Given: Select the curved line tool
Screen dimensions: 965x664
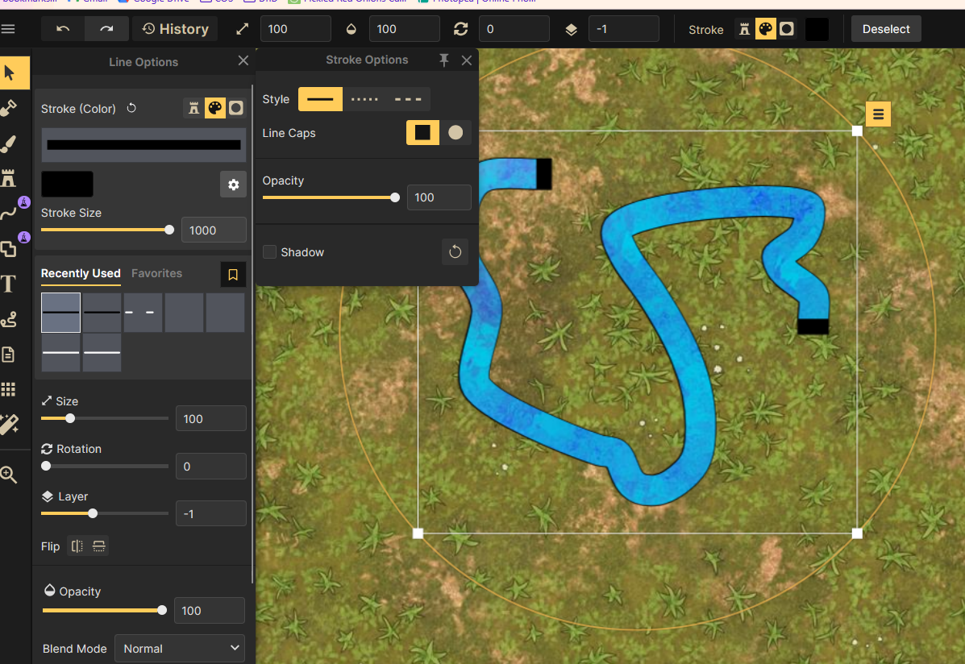Looking at the screenshot, I should (9, 214).
